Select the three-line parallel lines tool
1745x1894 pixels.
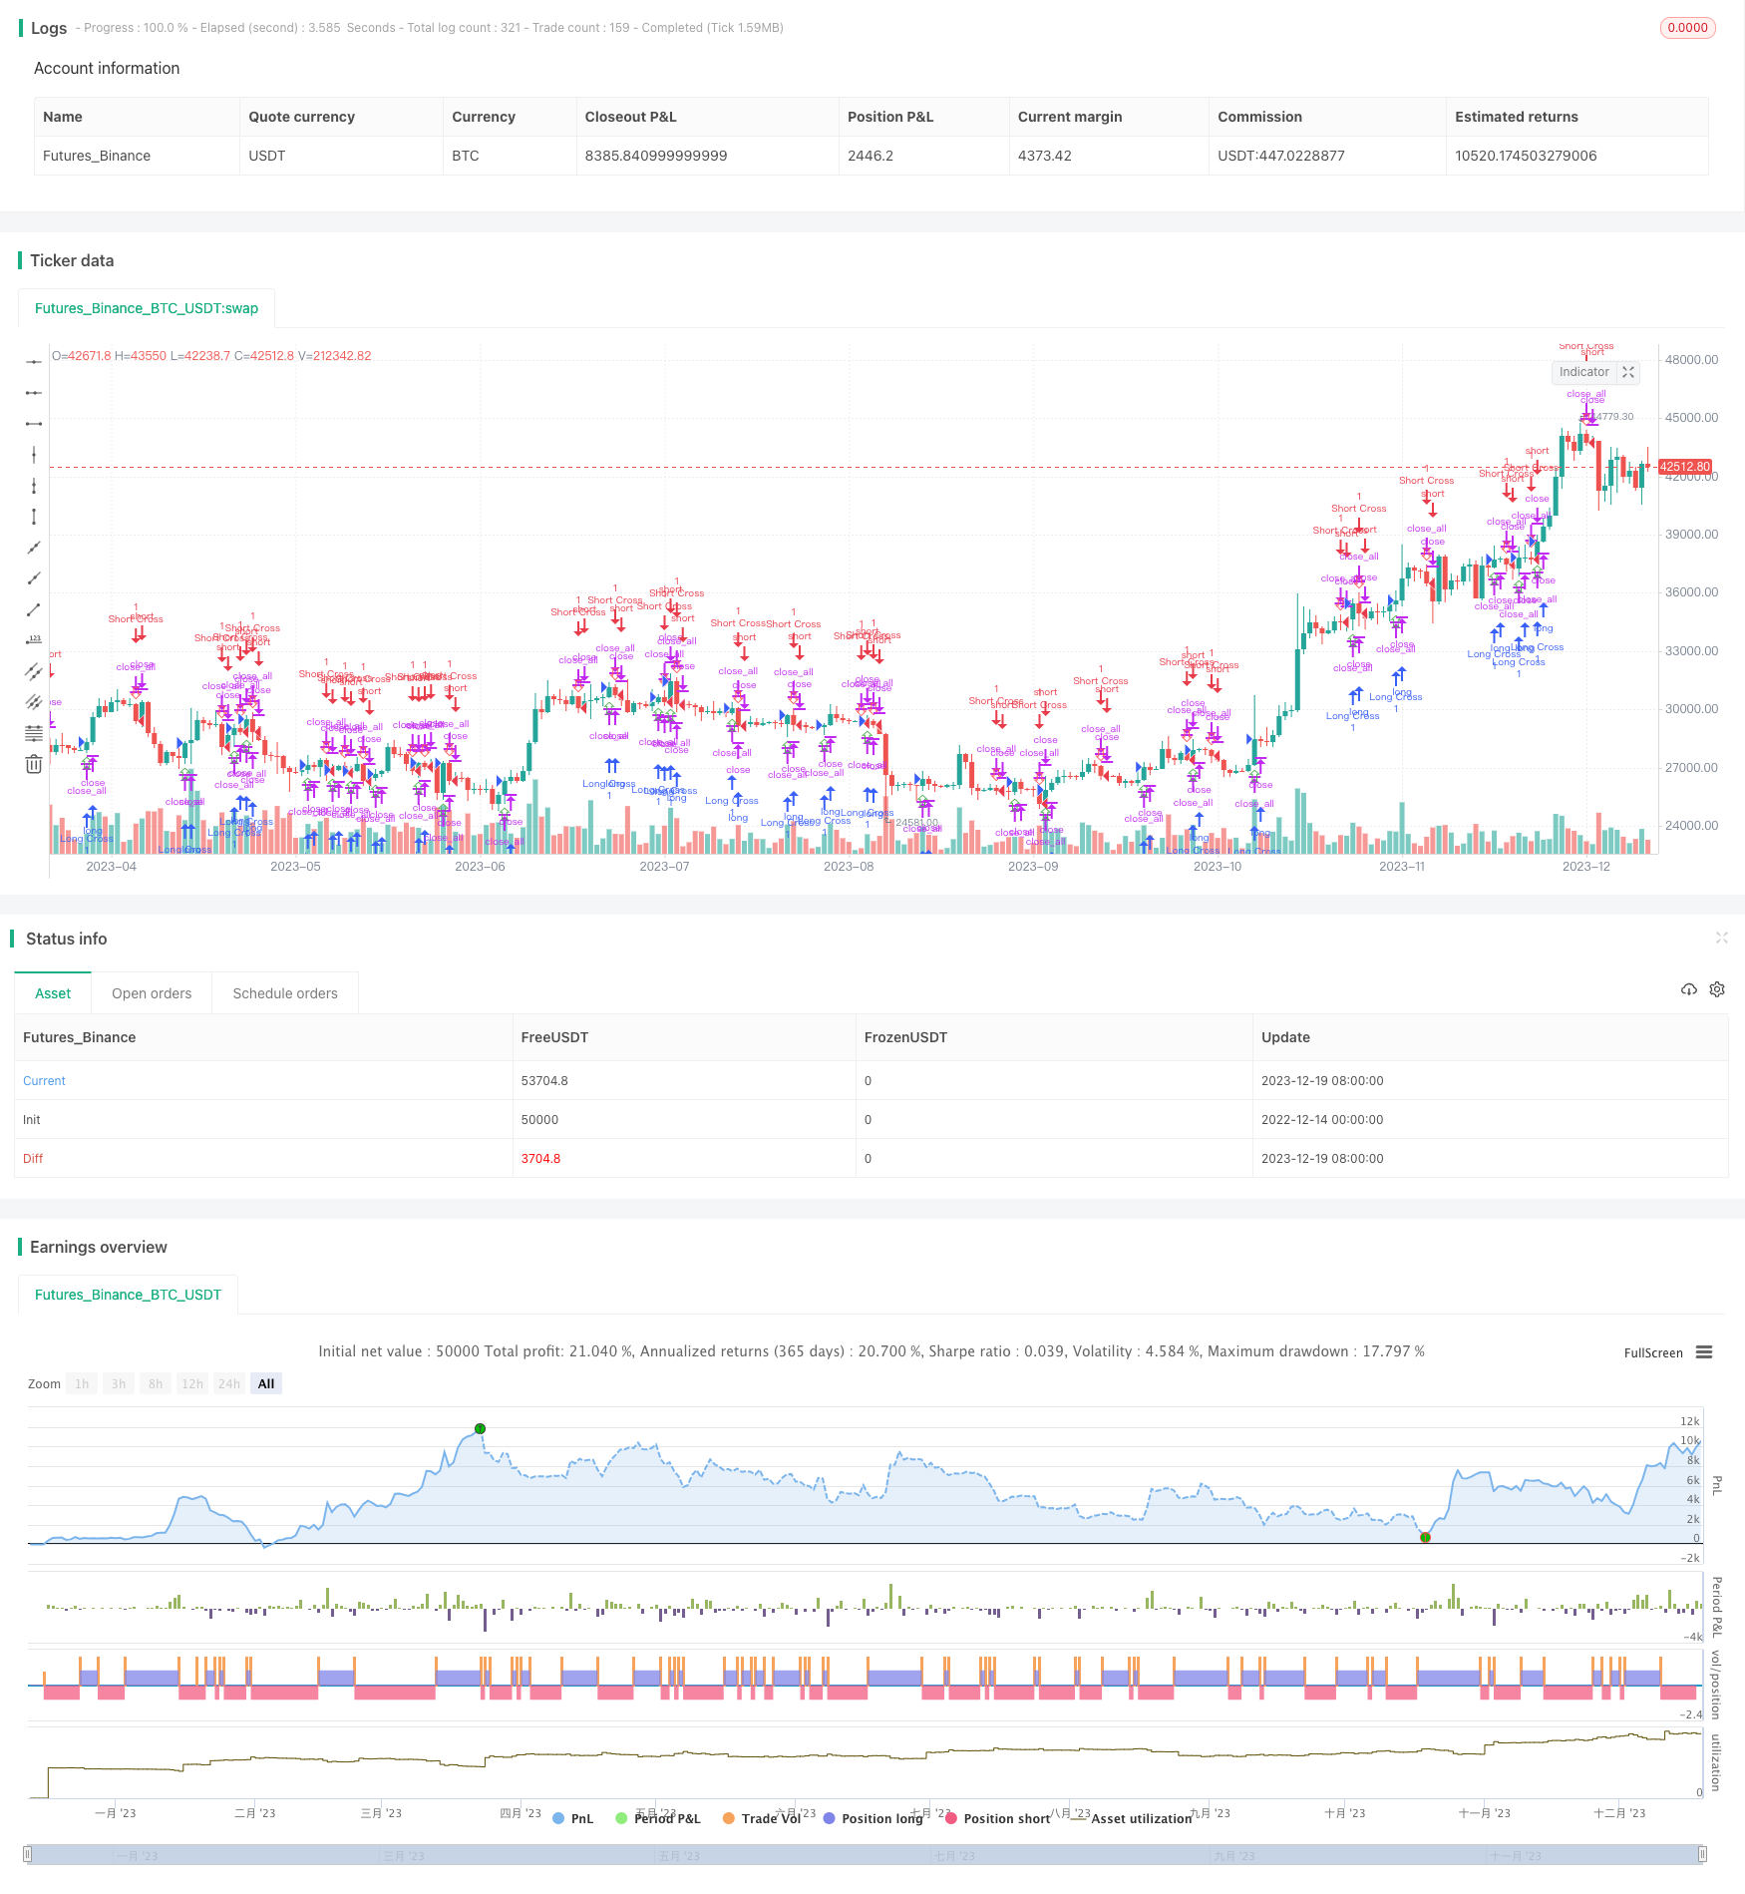coord(34,702)
